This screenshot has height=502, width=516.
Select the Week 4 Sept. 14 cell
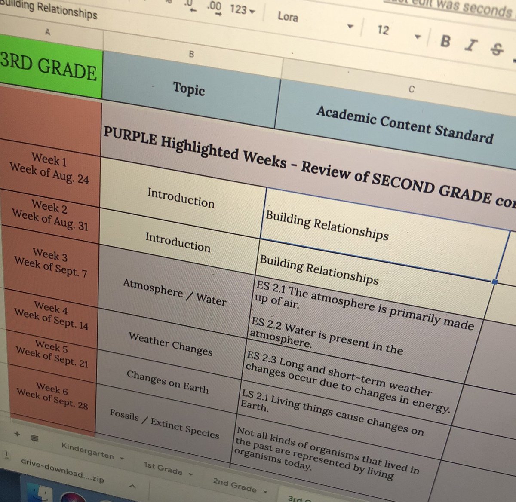(x=51, y=315)
